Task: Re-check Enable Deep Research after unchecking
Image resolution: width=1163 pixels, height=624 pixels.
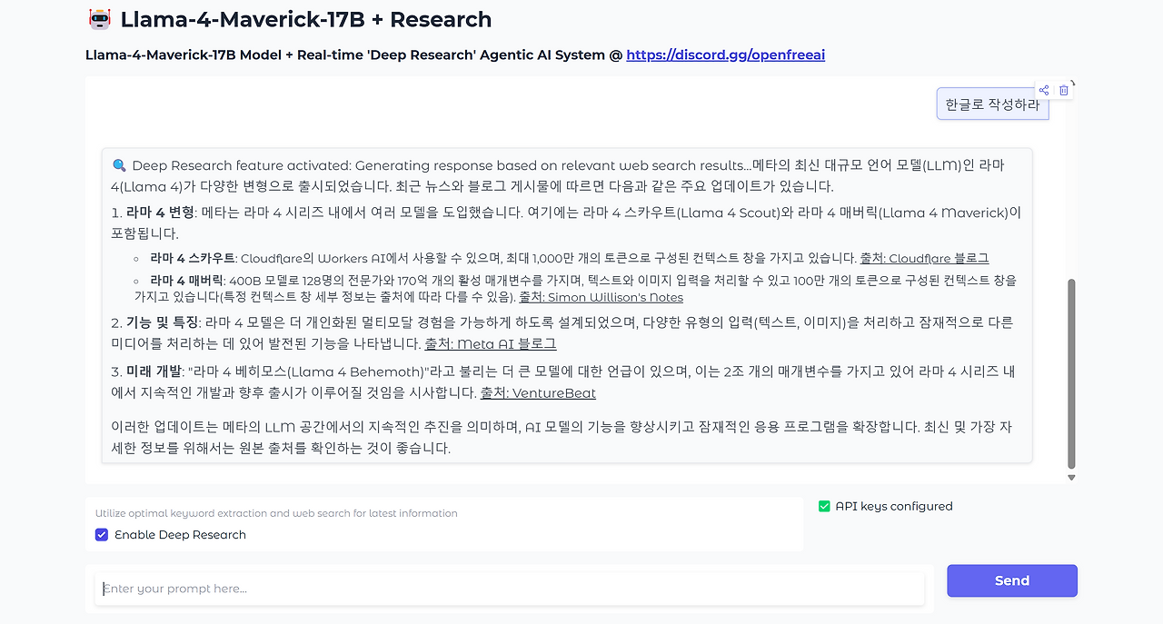Action: pos(101,534)
